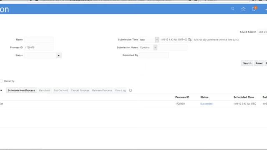Expand the actions menu triangle left of Schedule New Process
This screenshot has height=150, width=267.
(1, 90)
